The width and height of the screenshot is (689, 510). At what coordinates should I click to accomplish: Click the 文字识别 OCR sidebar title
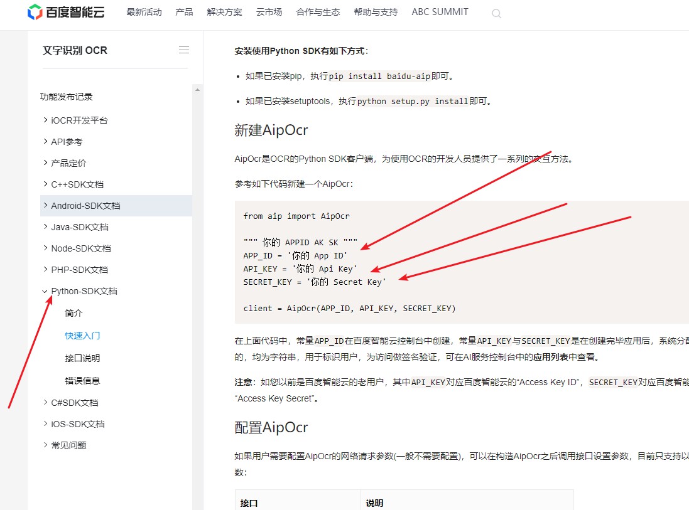75,50
